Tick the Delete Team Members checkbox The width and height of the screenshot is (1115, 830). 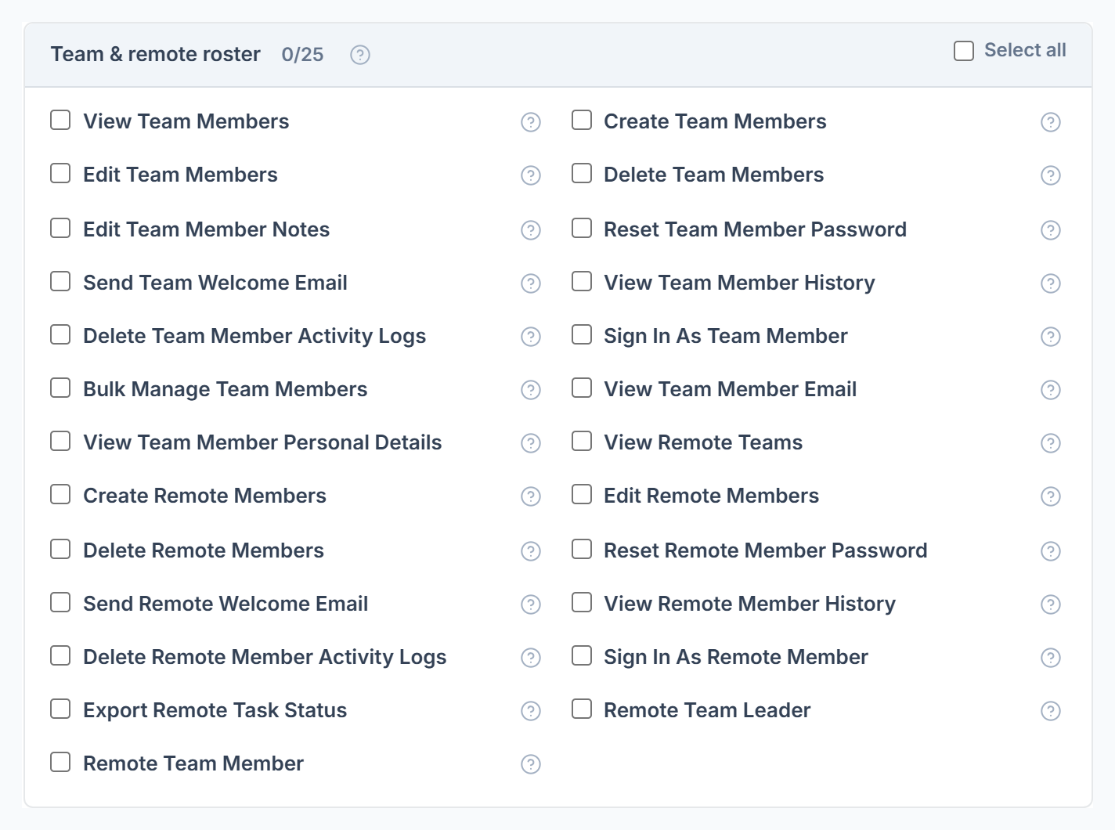582,173
